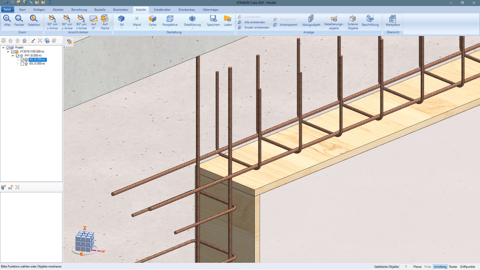The image size is (480, 270).
Task: Toggle Achsfang in status bar
Action: pyautogui.click(x=440, y=266)
